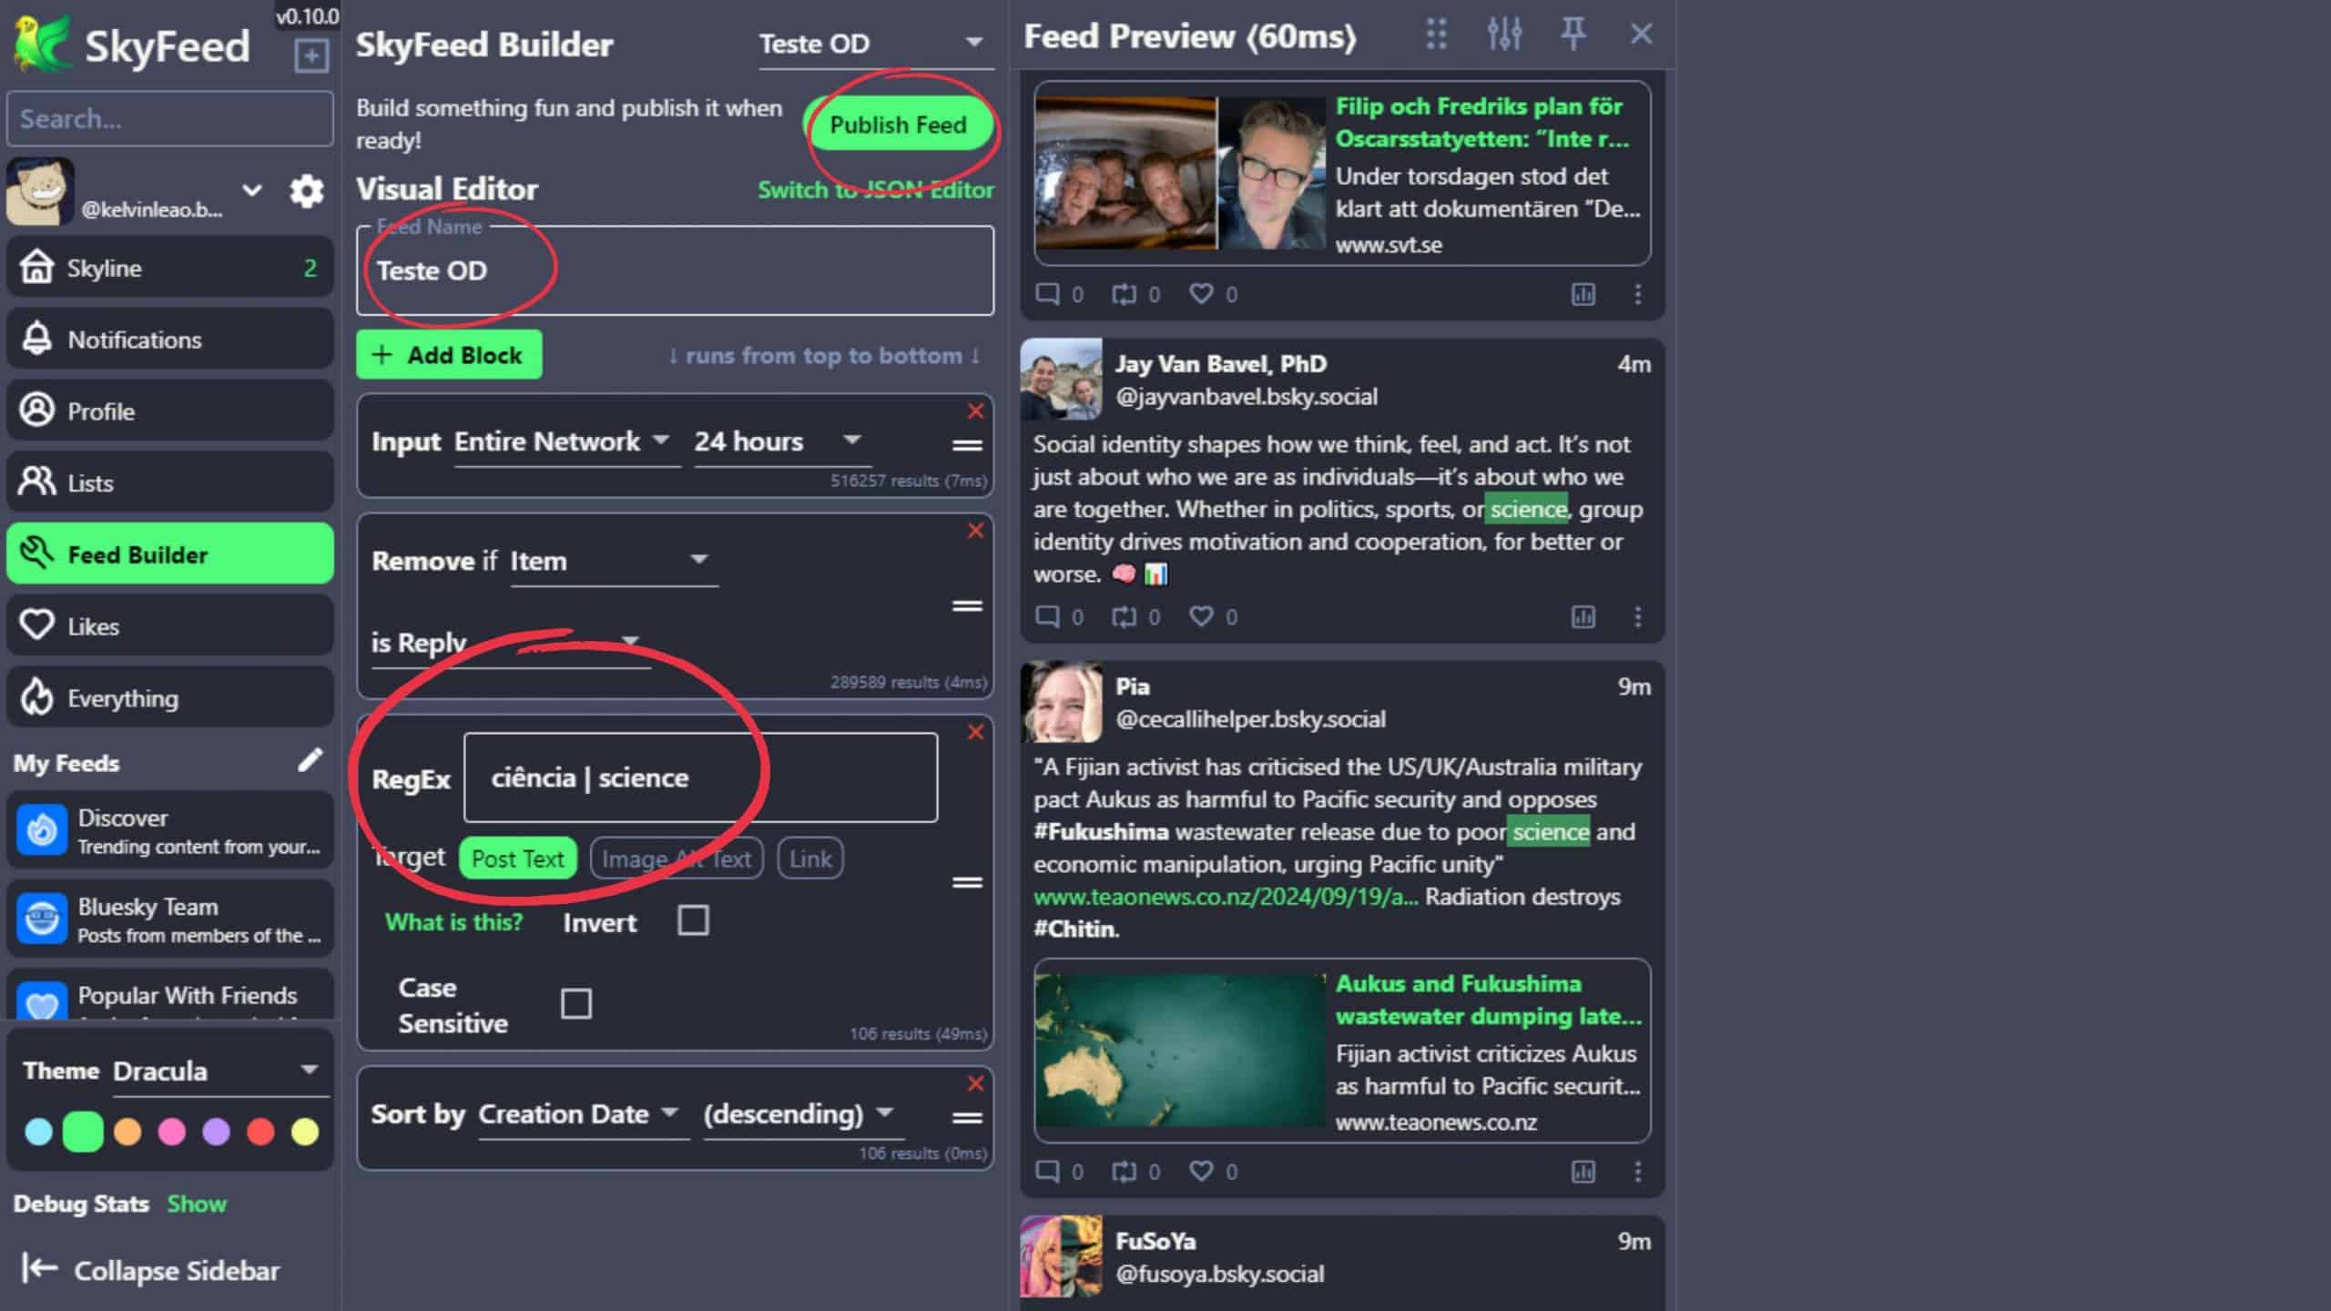The image size is (2331, 1311).
Task: Pick the cyan accent color swatch
Action: tap(38, 1132)
